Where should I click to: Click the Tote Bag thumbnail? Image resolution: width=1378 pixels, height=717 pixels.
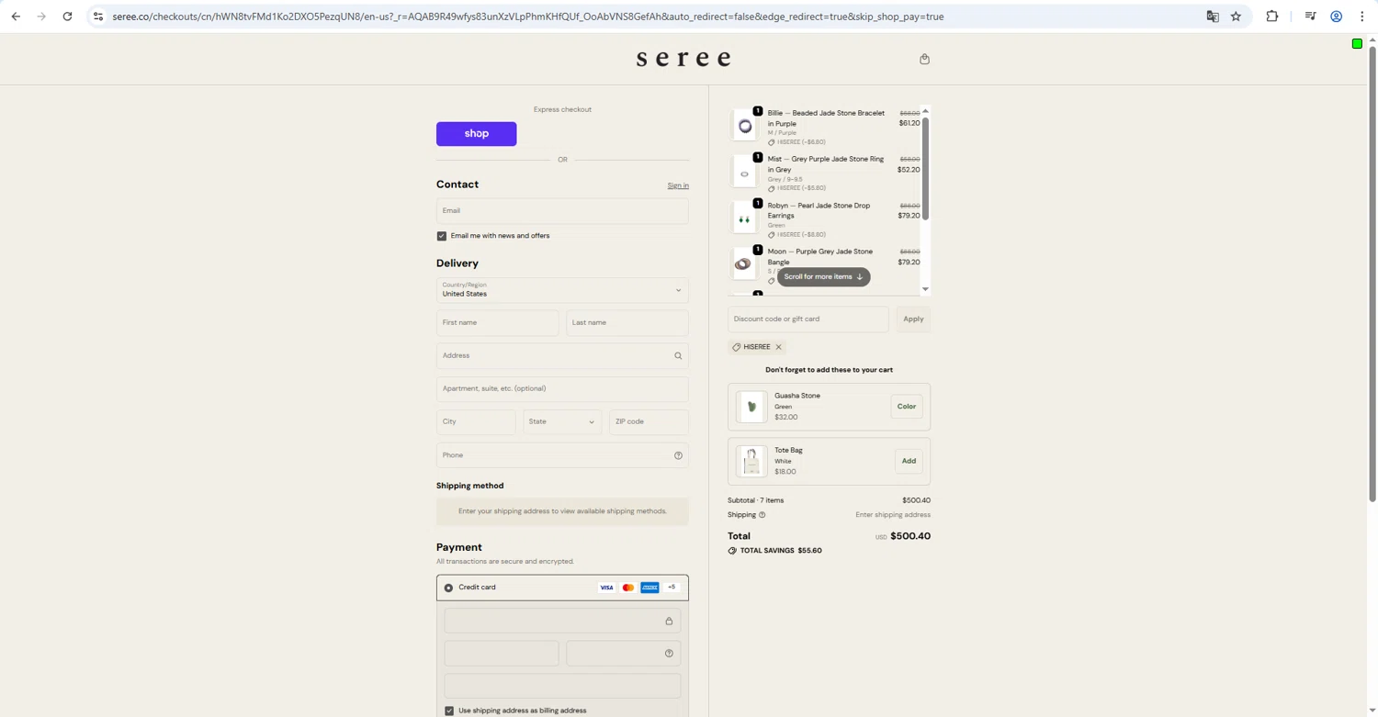tap(751, 461)
